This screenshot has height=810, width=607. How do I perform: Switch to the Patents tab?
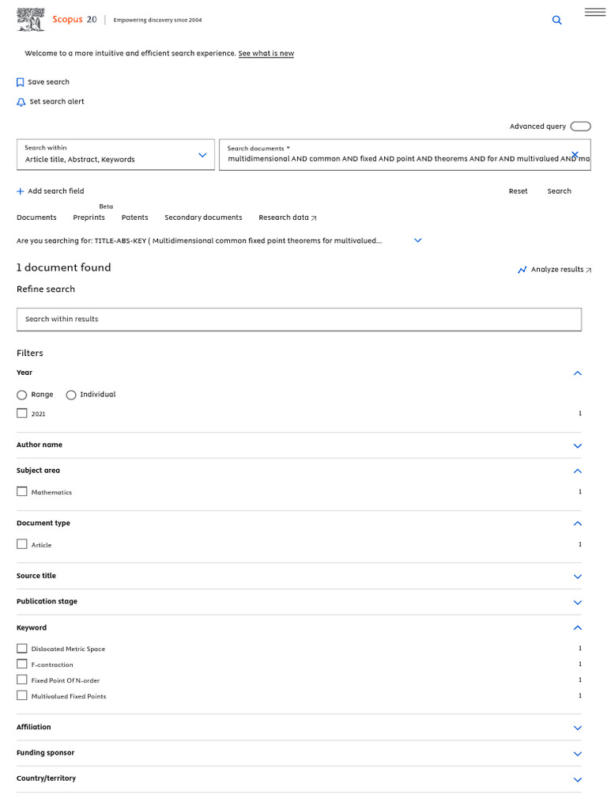click(134, 218)
